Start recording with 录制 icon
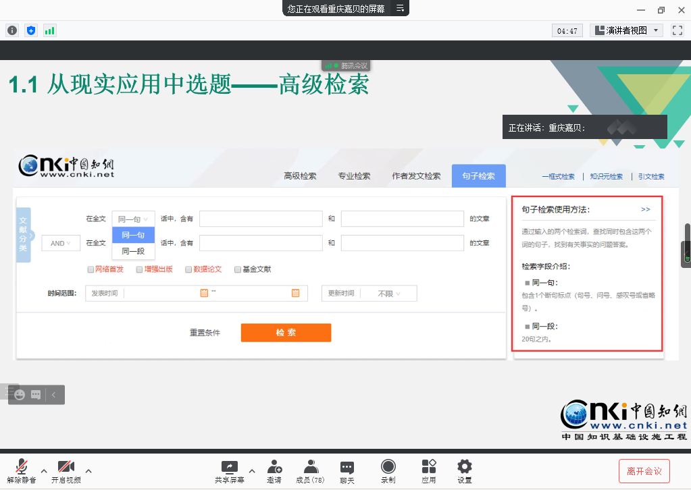This screenshot has height=490, width=691. (388, 466)
